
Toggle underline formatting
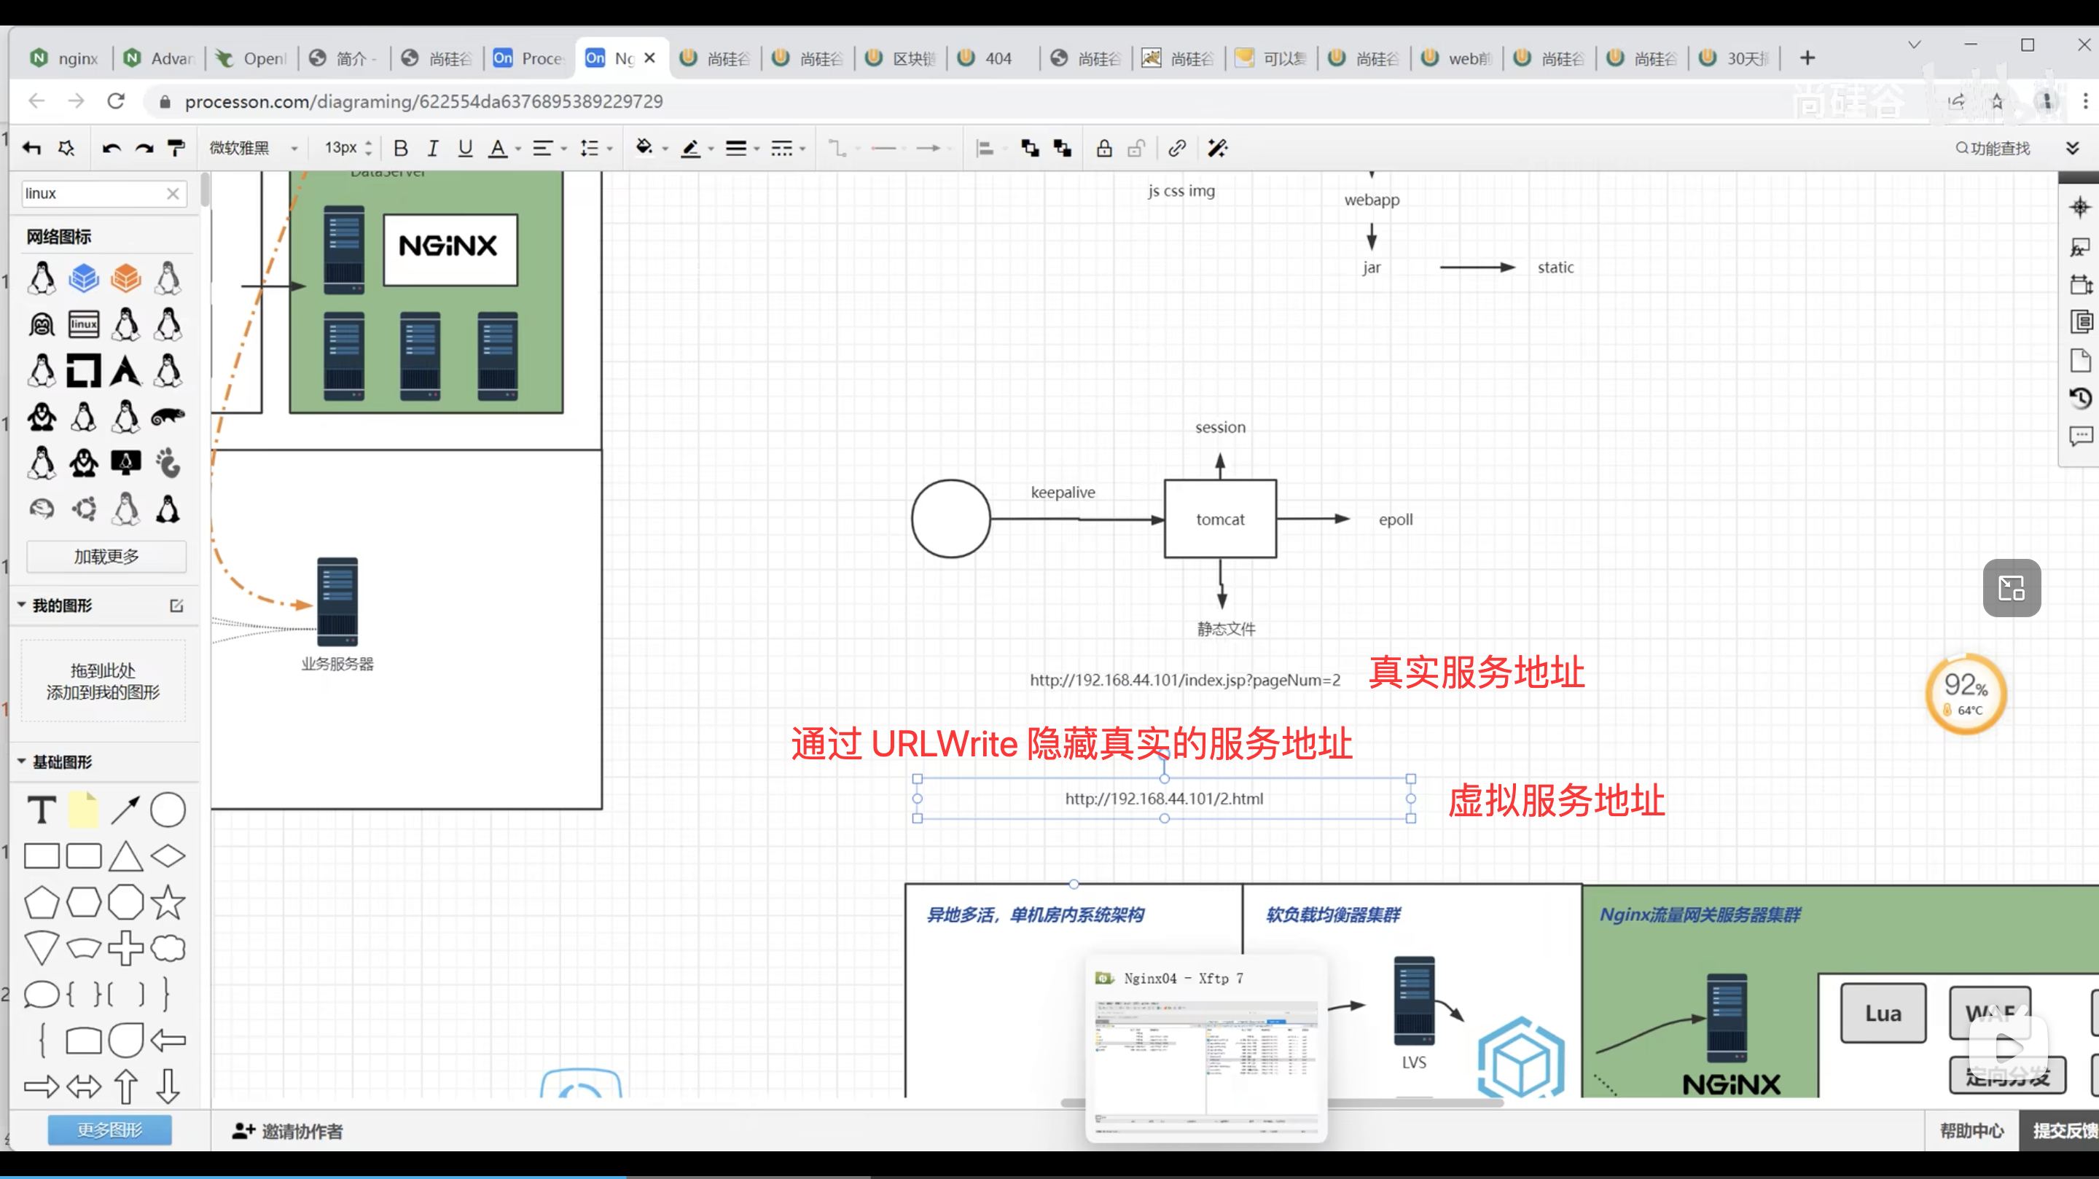464,149
